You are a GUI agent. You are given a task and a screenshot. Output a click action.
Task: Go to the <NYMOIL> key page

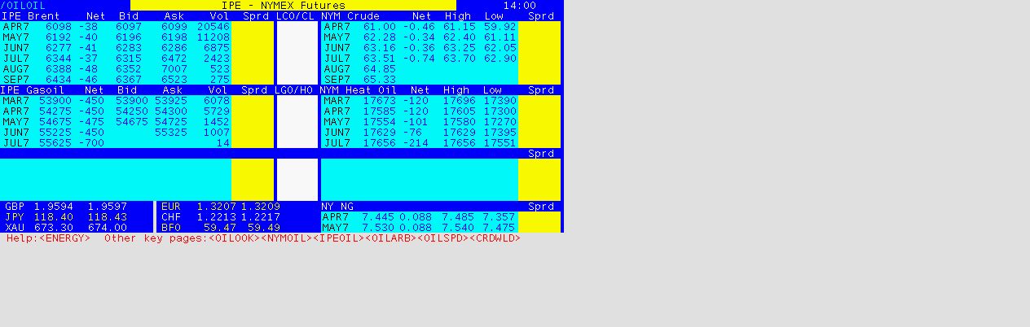tap(287, 238)
